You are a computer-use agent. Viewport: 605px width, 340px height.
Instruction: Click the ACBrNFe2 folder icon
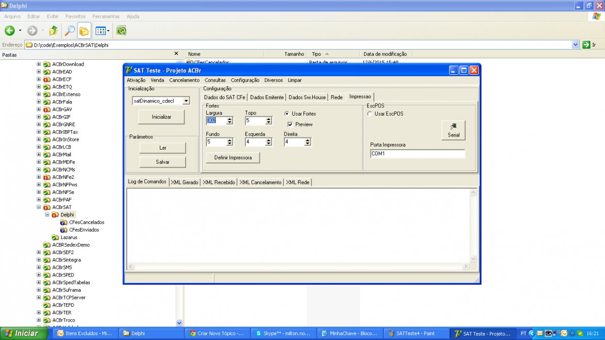click(x=47, y=177)
